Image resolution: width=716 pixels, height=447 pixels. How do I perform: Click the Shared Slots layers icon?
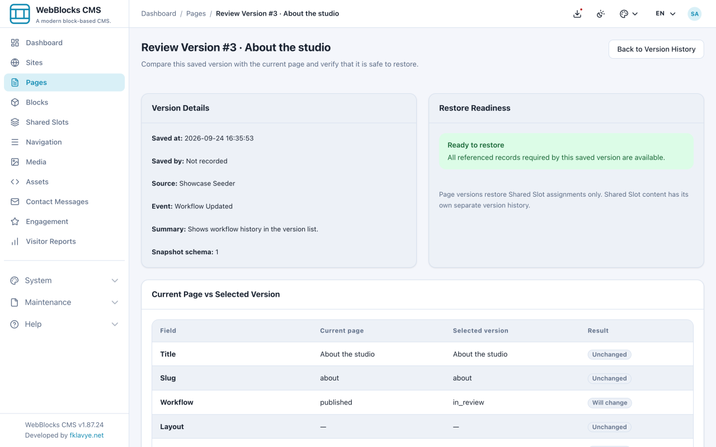(15, 122)
